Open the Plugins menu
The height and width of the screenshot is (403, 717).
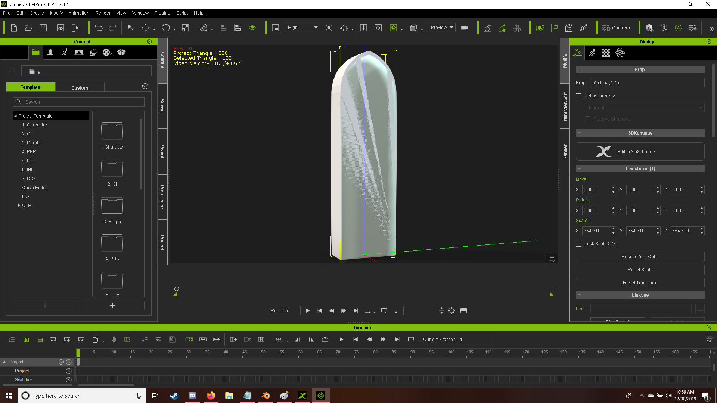point(162,13)
